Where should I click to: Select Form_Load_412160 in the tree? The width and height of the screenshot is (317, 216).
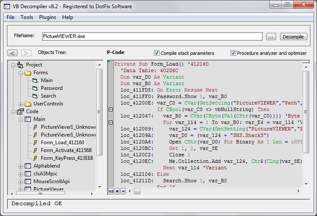62,143
